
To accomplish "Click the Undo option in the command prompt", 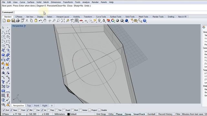I will [x=87, y=6].
